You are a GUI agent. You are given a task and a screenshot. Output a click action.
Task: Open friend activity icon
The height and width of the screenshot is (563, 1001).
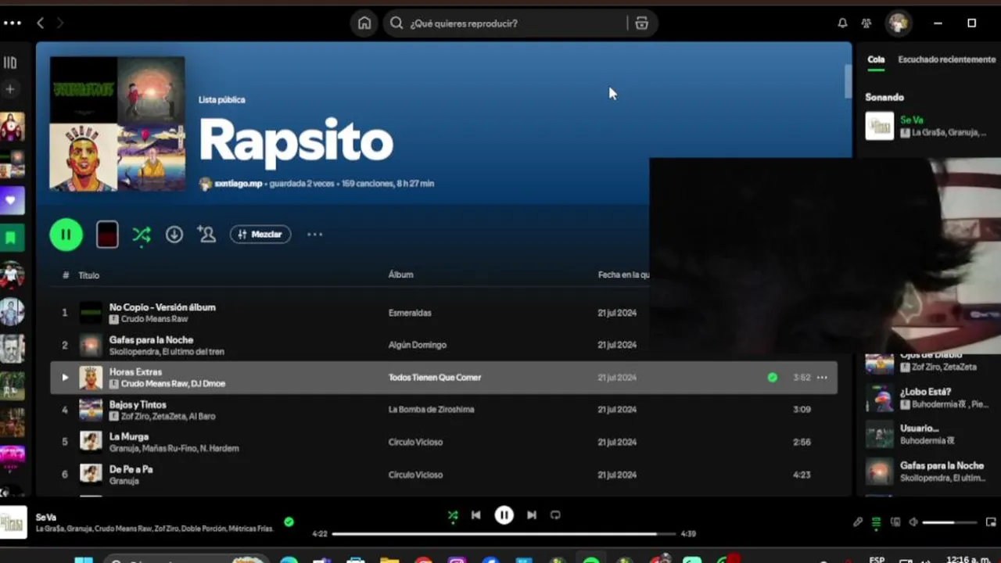pyautogui.click(x=866, y=23)
